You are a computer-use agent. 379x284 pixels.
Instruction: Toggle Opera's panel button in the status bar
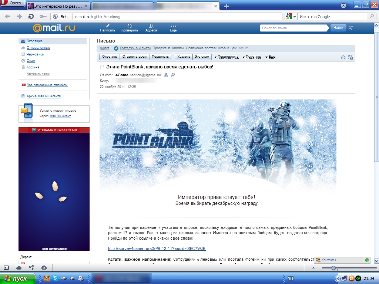[x=6, y=268]
